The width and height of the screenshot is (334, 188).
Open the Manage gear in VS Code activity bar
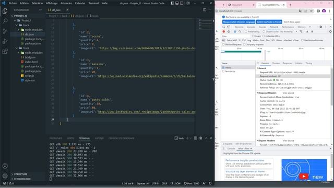click(x=5, y=175)
